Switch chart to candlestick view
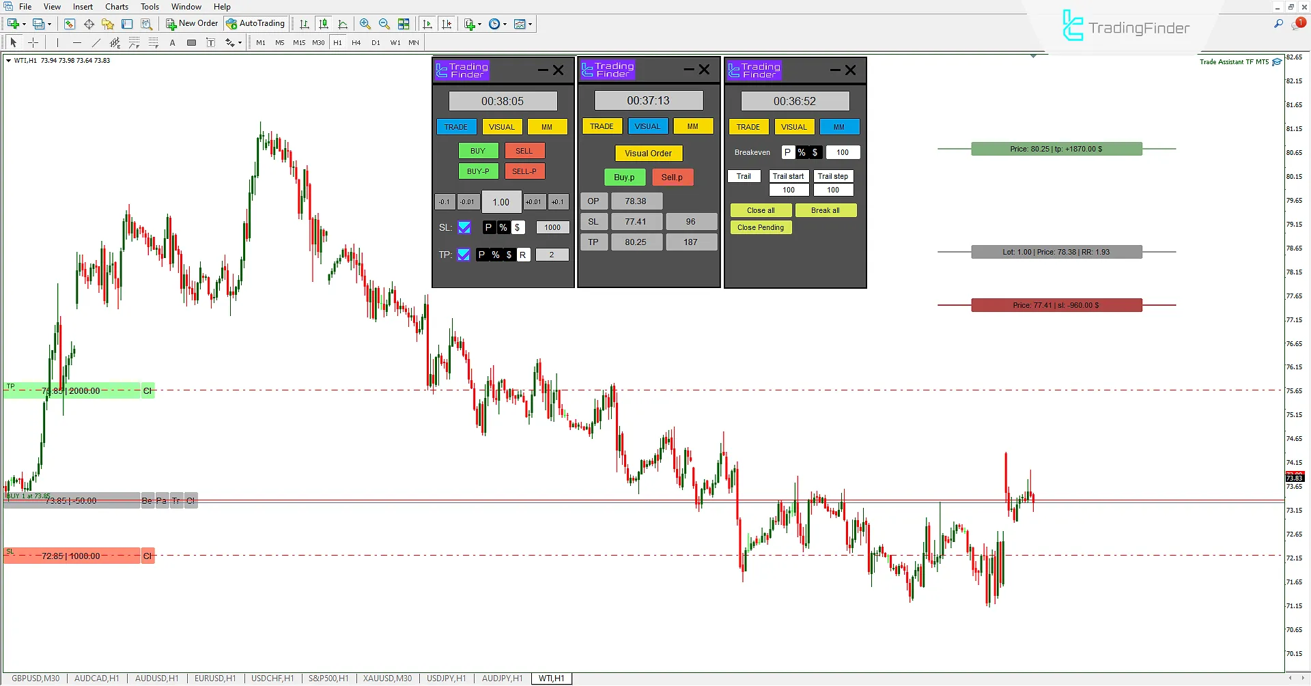The height and width of the screenshot is (686, 1311). (x=324, y=24)
